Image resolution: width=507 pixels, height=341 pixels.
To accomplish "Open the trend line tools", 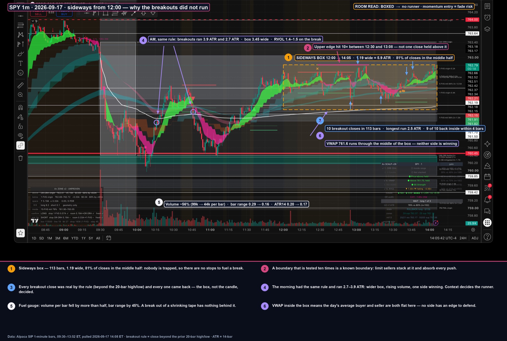I will (21, 25).
